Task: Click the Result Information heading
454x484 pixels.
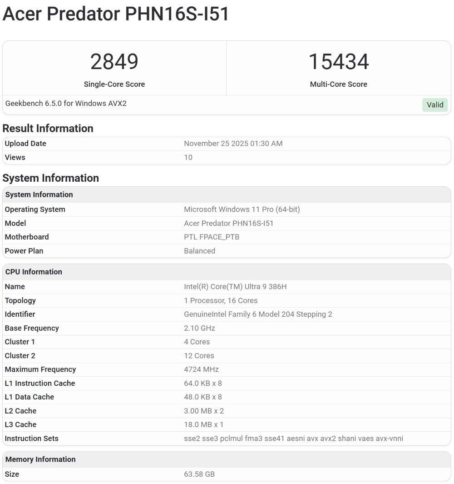Action: click(x=48, y=129)
